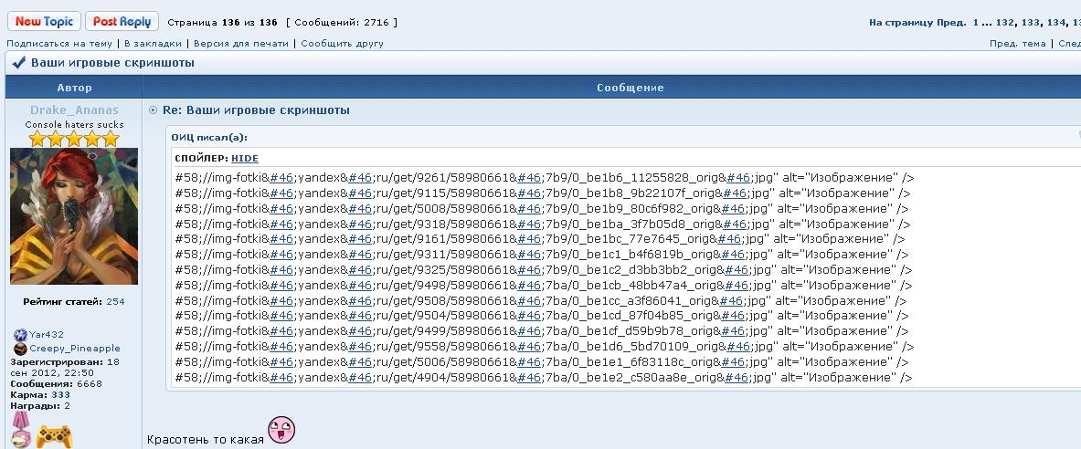Click the small post icon before 'Re: Ваши игровые скриншоты'

coord(154,110)
